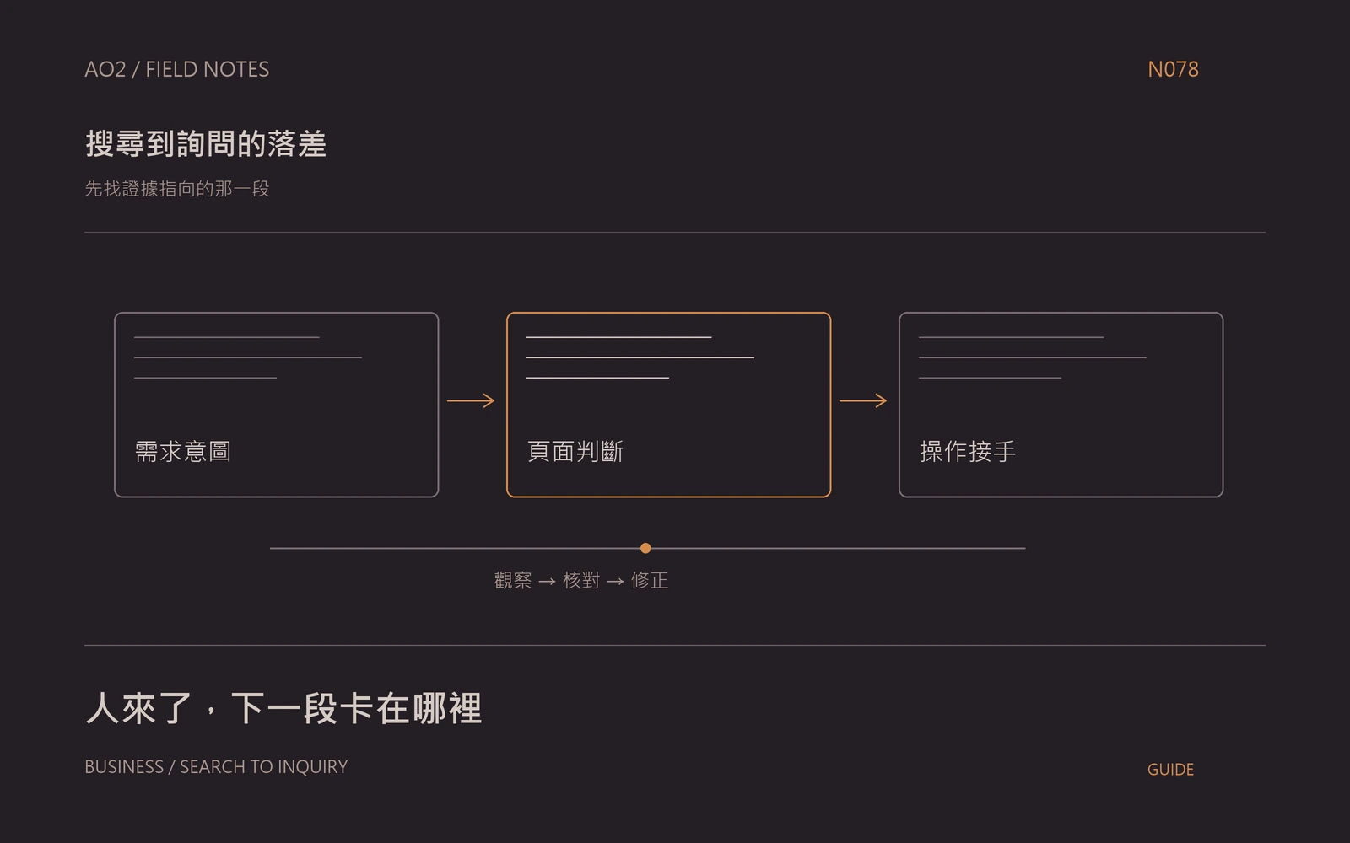Select the 需求意圖 card
1350x843 pixels.
pyautogui.click(x=277, y=405)
